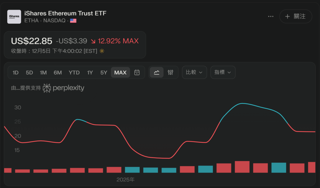Select the MAX time range
320x188 pixels.
coord(120,72)
